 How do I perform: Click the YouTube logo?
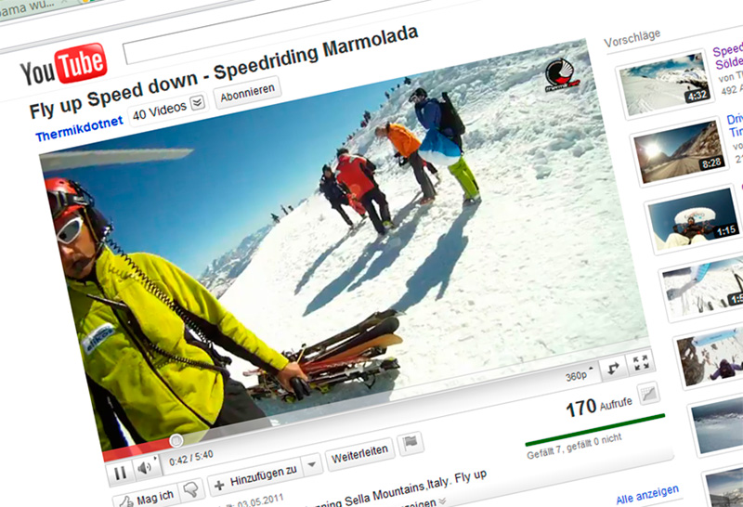pyautogui.click(x=63, y=66)
